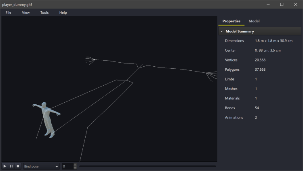The image size is (303, 171).
Task: Collapse the Model Summary section
Action: 222,31
